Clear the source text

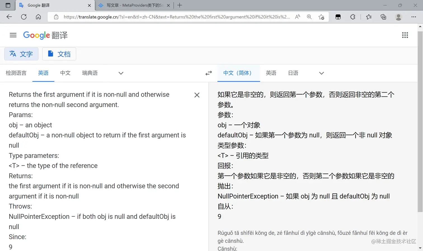click(197, 95)
